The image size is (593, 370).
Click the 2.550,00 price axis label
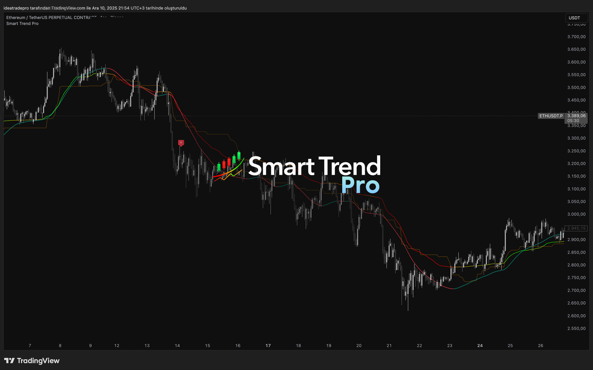click(x=576, y=328)
